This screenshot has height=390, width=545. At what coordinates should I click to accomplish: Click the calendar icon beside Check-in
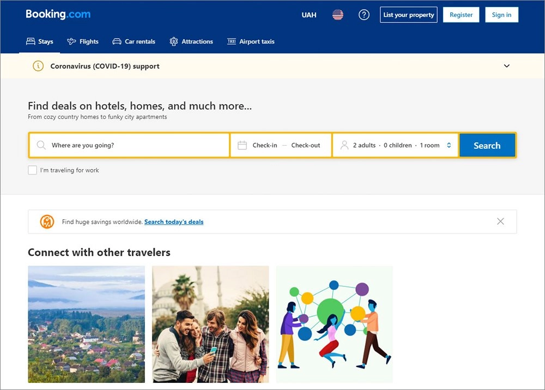click(x=243, y=146)
